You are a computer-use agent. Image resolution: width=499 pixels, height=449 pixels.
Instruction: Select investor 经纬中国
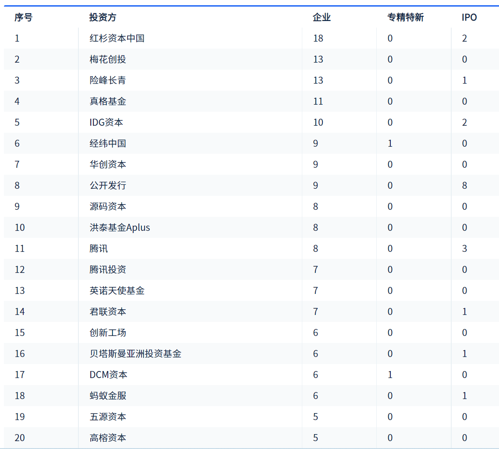click(108, 143)
